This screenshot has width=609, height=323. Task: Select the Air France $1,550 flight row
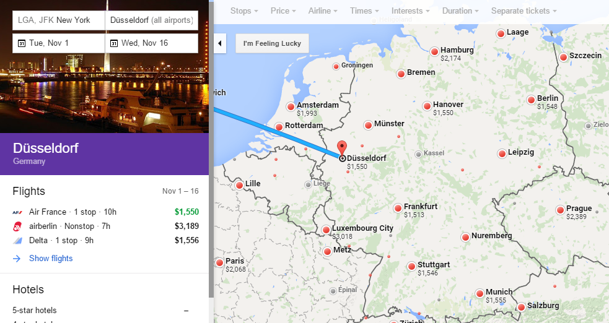(x=105, y=212)
